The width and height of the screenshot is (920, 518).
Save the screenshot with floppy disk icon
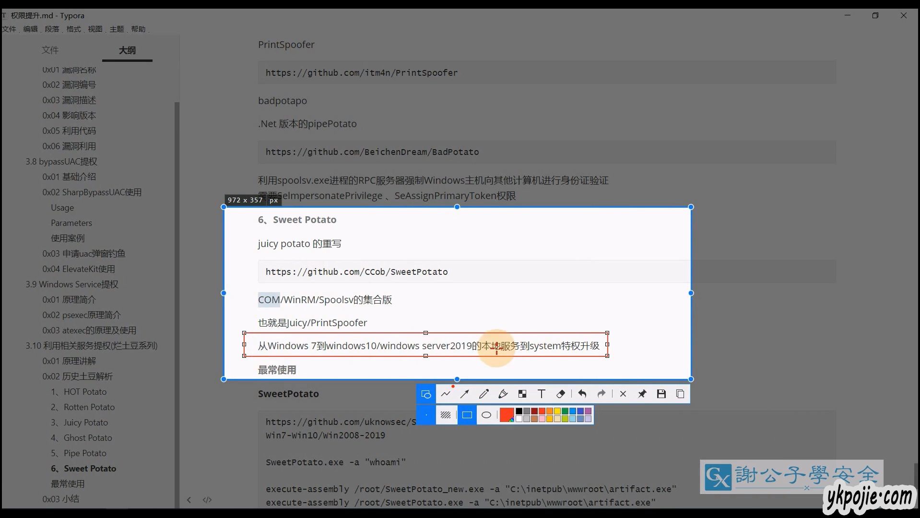coord(661,394)
